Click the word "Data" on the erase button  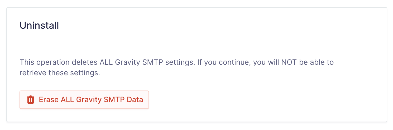[135, 100]
